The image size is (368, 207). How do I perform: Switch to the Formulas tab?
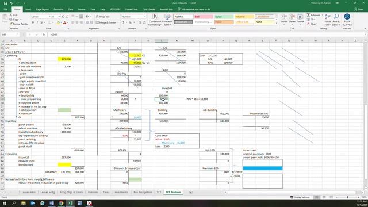click(x=59, y=9)
